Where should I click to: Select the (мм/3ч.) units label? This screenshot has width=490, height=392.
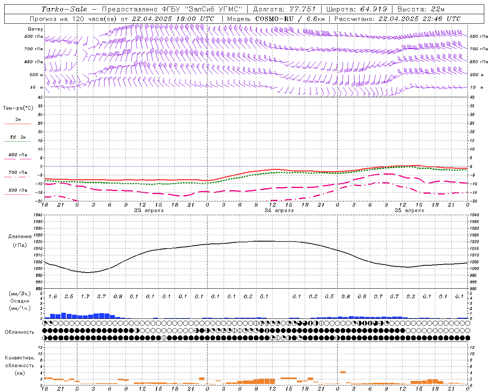click(x=20, y=294)
